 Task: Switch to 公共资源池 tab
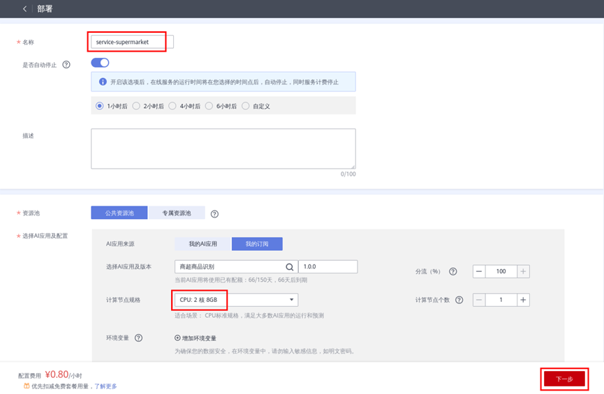[x=119, y=213]
